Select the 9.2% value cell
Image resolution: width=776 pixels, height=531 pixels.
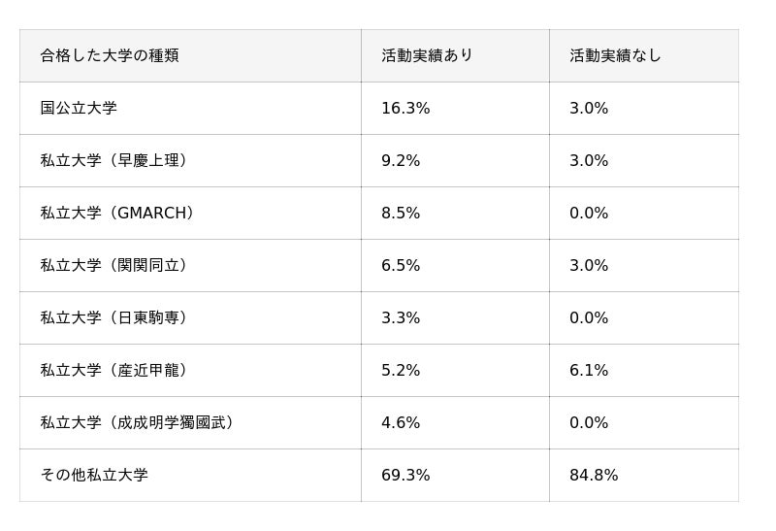[401, 160]
